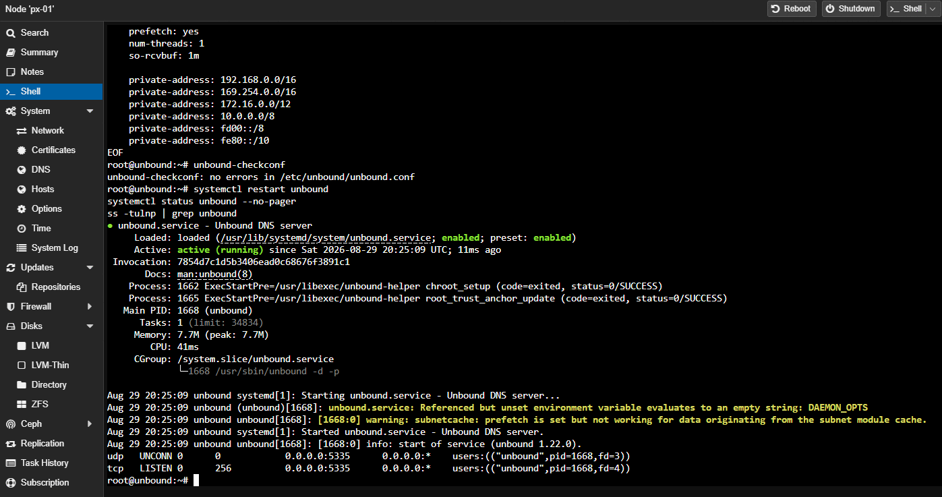Screen dimensions: 942x497
Task: Click the Time clock icon
Action: 21,228
